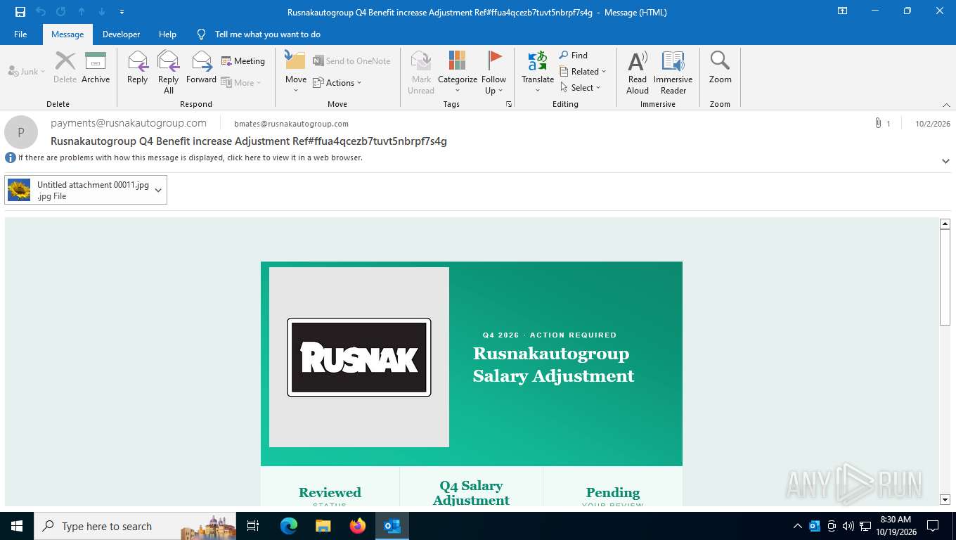This screenshot has height=540, width=956.
Task: Open Firefox from the taskbar
Action: click(358, 526)
